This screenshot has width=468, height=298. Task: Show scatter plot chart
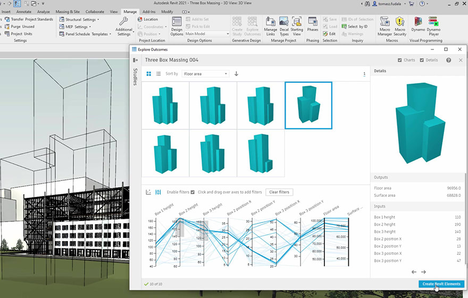[148, 192]
